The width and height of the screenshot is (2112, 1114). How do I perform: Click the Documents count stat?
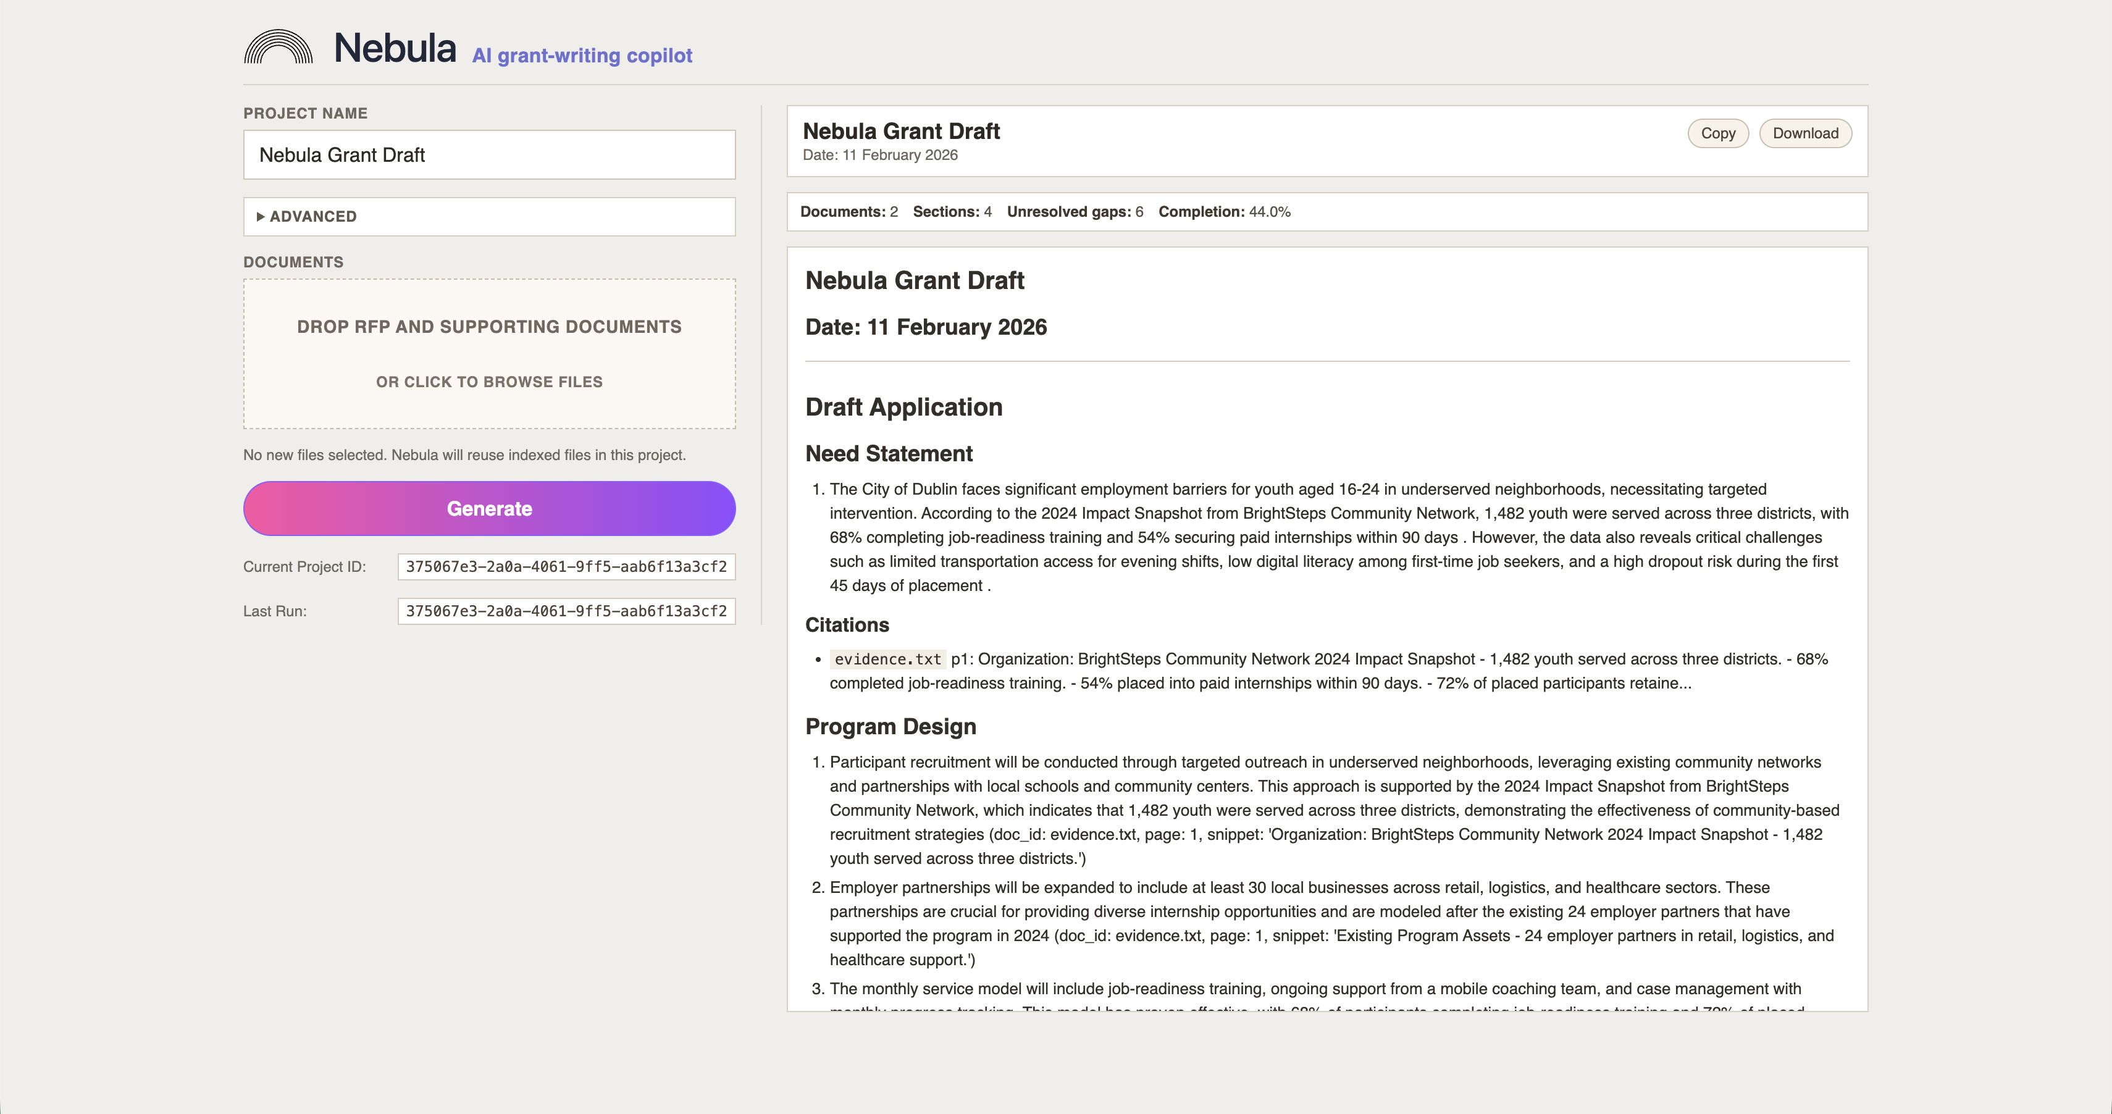click(x=848, y=211)
